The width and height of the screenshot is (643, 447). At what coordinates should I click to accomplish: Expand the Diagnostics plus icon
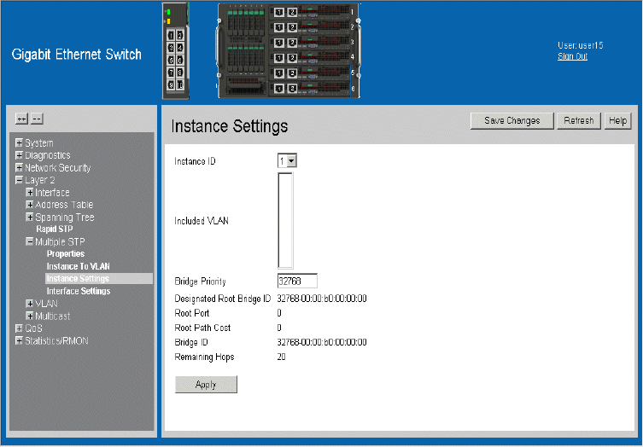click(x=19, y=155)
